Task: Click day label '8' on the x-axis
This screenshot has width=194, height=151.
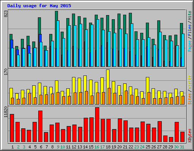Action: click(x=52, y=147)
